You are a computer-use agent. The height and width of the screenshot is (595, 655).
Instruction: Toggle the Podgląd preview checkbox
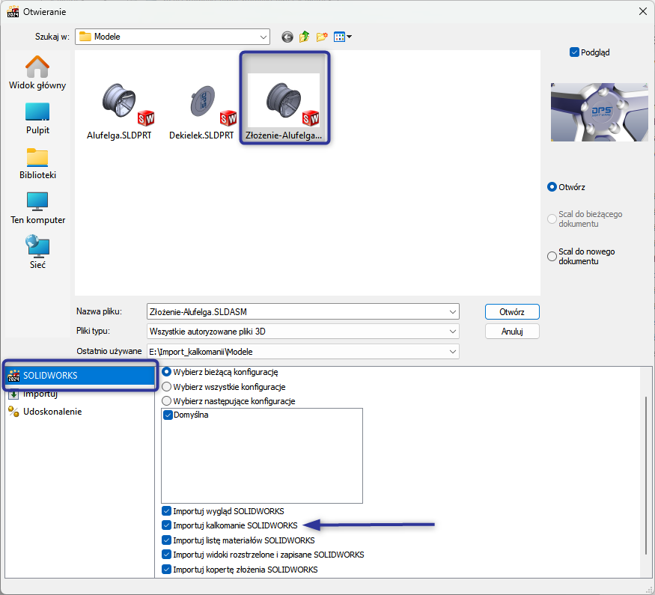coord(574,52)
